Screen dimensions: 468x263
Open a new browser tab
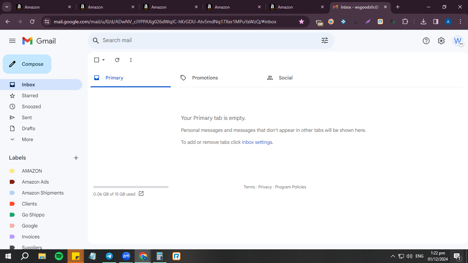click(x=397, y=7)
